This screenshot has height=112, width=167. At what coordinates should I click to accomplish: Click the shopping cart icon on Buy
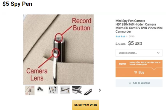[136, 72]
